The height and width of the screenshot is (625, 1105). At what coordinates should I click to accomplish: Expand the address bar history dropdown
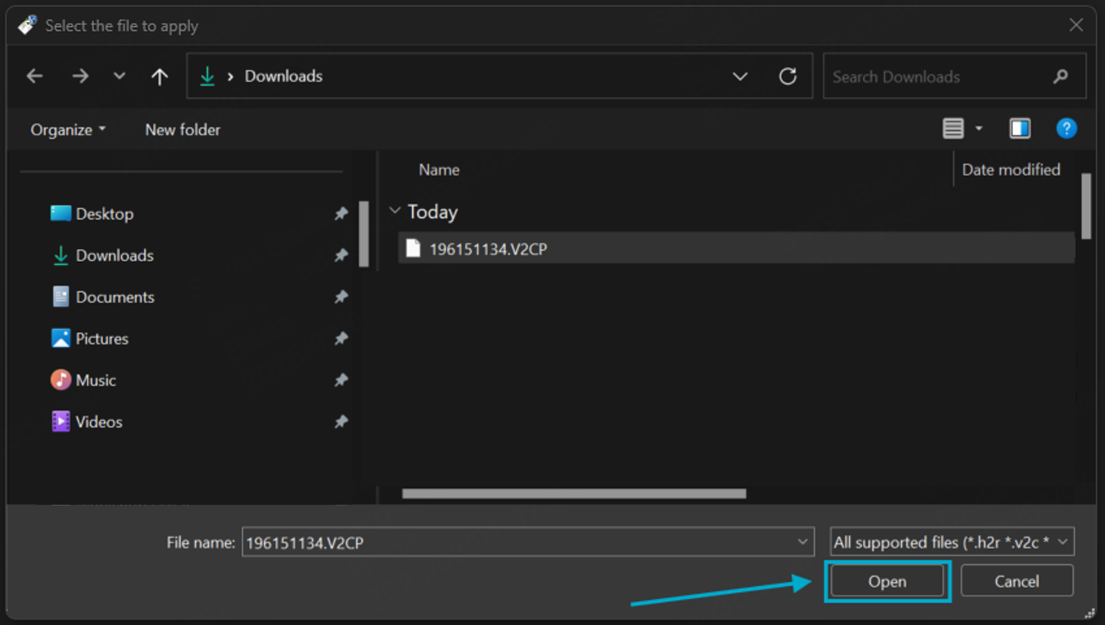pyautogui.click(x=740, y=76)
